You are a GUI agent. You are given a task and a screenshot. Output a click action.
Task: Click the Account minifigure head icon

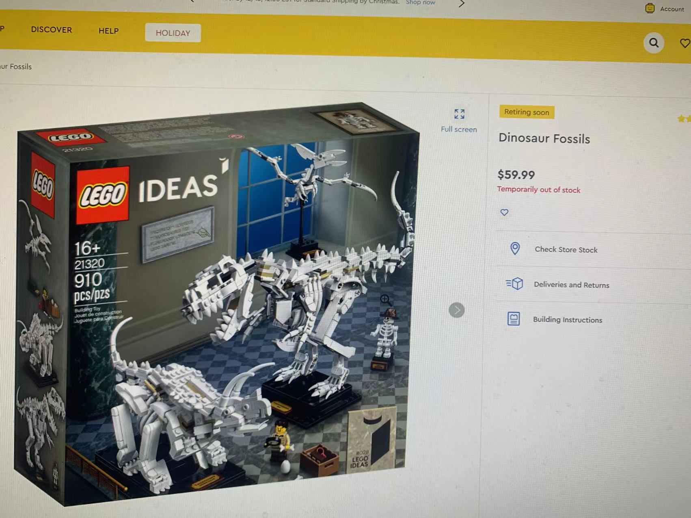coord(650,8)
